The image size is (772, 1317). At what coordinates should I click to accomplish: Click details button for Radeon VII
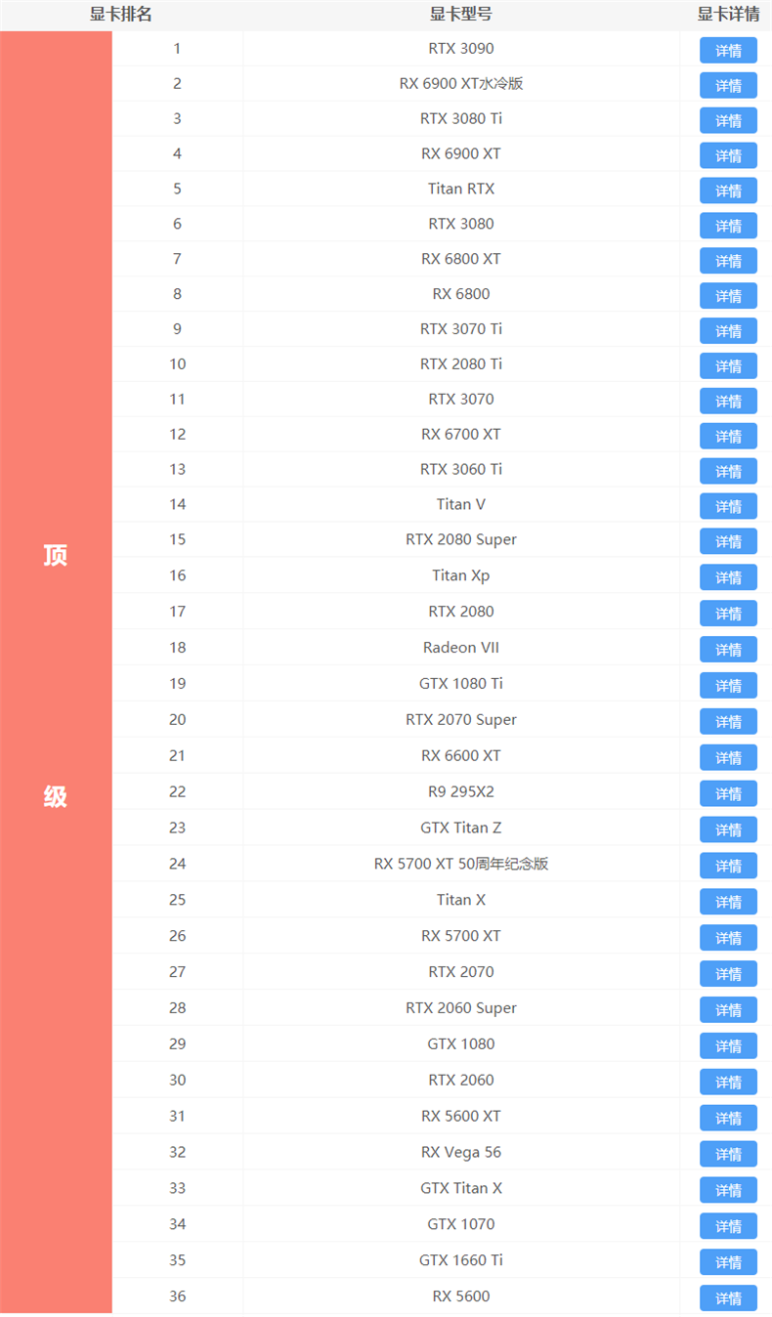pyautogui.click(x=728, y=649)
